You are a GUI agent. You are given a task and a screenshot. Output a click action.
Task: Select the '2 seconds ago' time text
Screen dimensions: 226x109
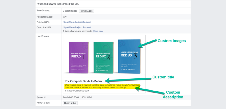[70, 11]
